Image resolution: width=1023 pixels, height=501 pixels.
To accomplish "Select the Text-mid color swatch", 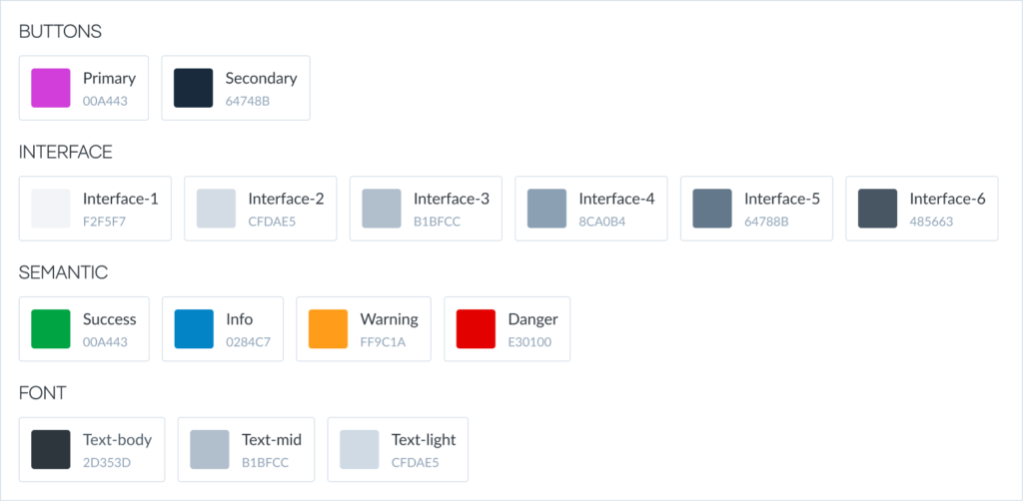I will pos(210,449).
